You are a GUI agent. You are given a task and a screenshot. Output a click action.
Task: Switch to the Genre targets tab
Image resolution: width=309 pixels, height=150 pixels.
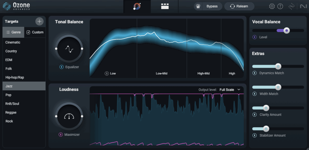[x=13, y=32]
